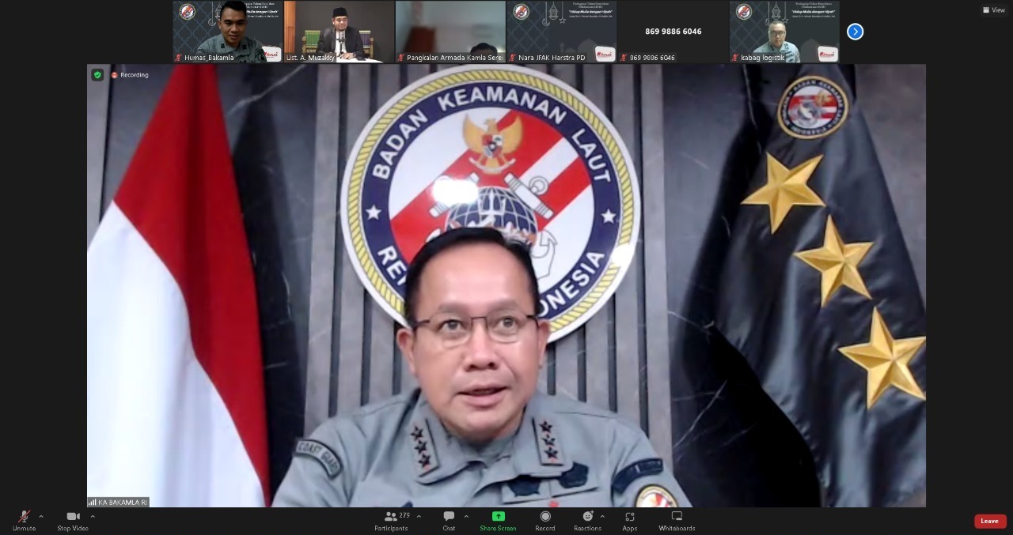Stop the video camera
The image size is (1013, 535).
click(x=73, y=520)
